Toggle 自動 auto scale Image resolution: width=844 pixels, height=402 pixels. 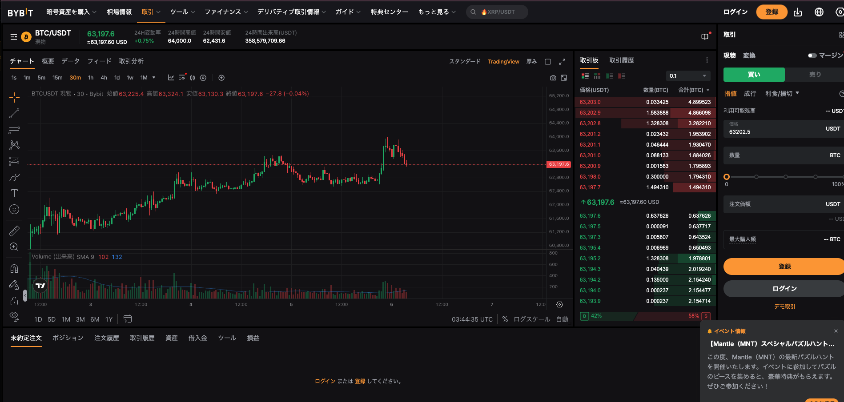tap(562, 319)
